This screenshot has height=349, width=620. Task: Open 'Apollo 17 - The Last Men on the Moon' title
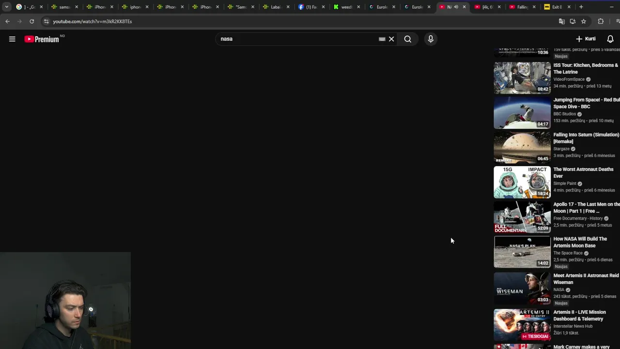pyautogui.click(x=586, y=207)
